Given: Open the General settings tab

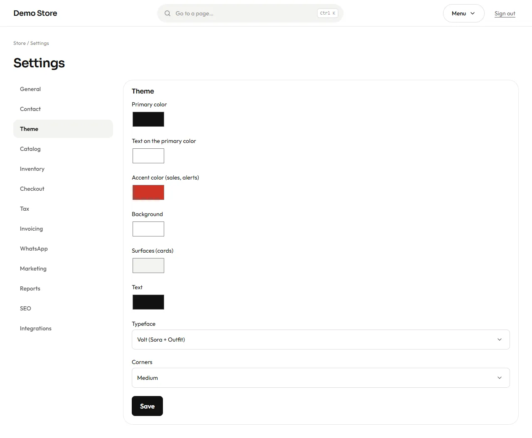Looking at the screenshot, I should point(63,89).
